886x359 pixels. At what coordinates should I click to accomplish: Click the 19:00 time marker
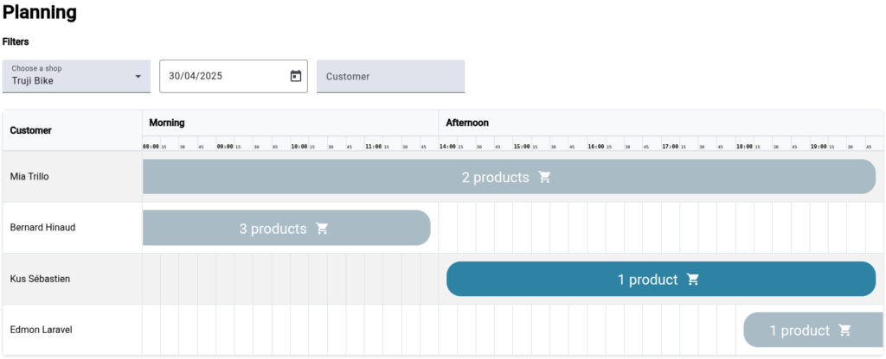(x=818, y=147)
